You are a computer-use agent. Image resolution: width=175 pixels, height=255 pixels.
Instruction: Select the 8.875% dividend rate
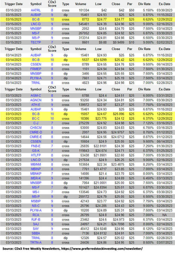[148, 137]
